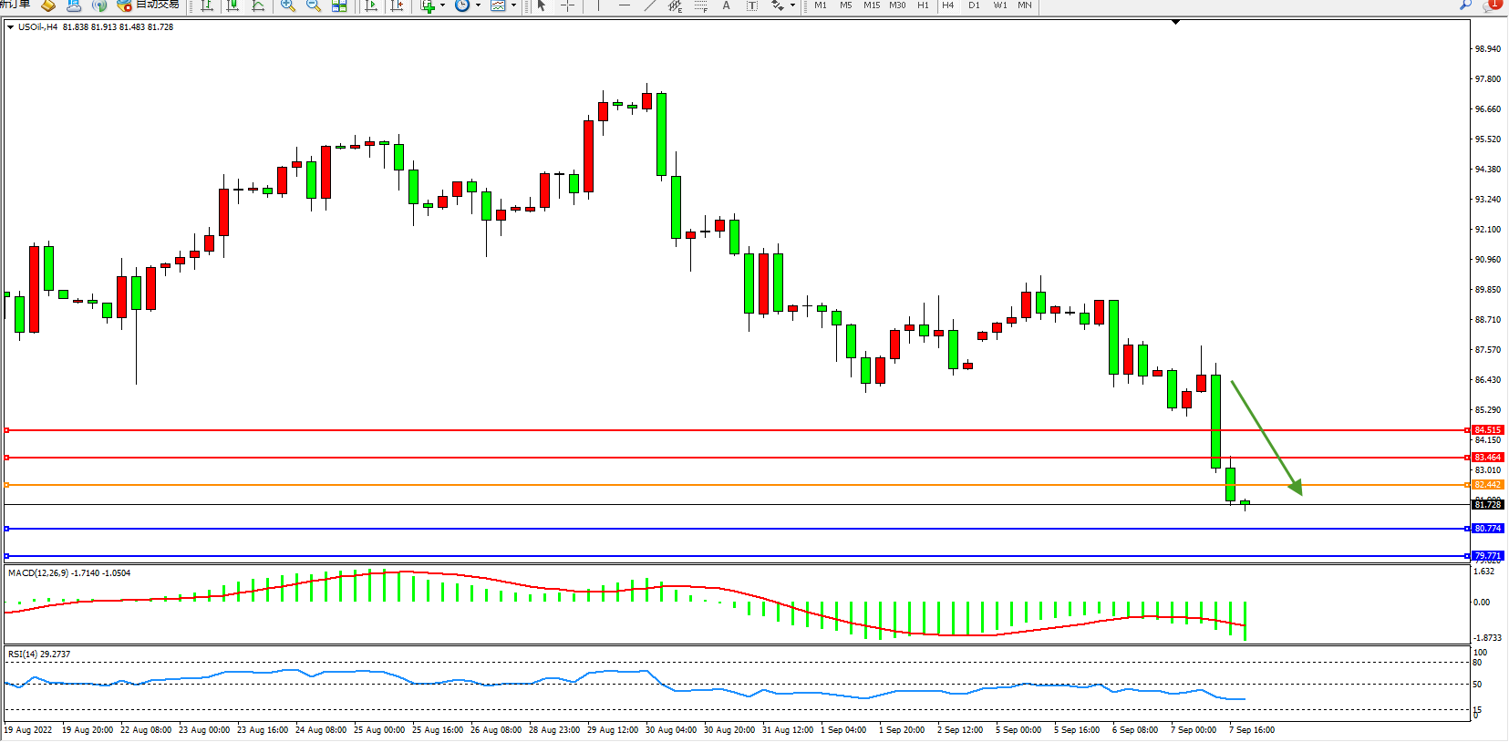
Task: Toggle the Chart Shift button
Action: (x=397, y=5)
